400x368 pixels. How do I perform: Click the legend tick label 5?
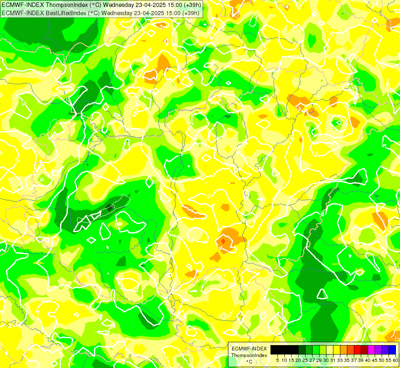click(x=277, y=360)
